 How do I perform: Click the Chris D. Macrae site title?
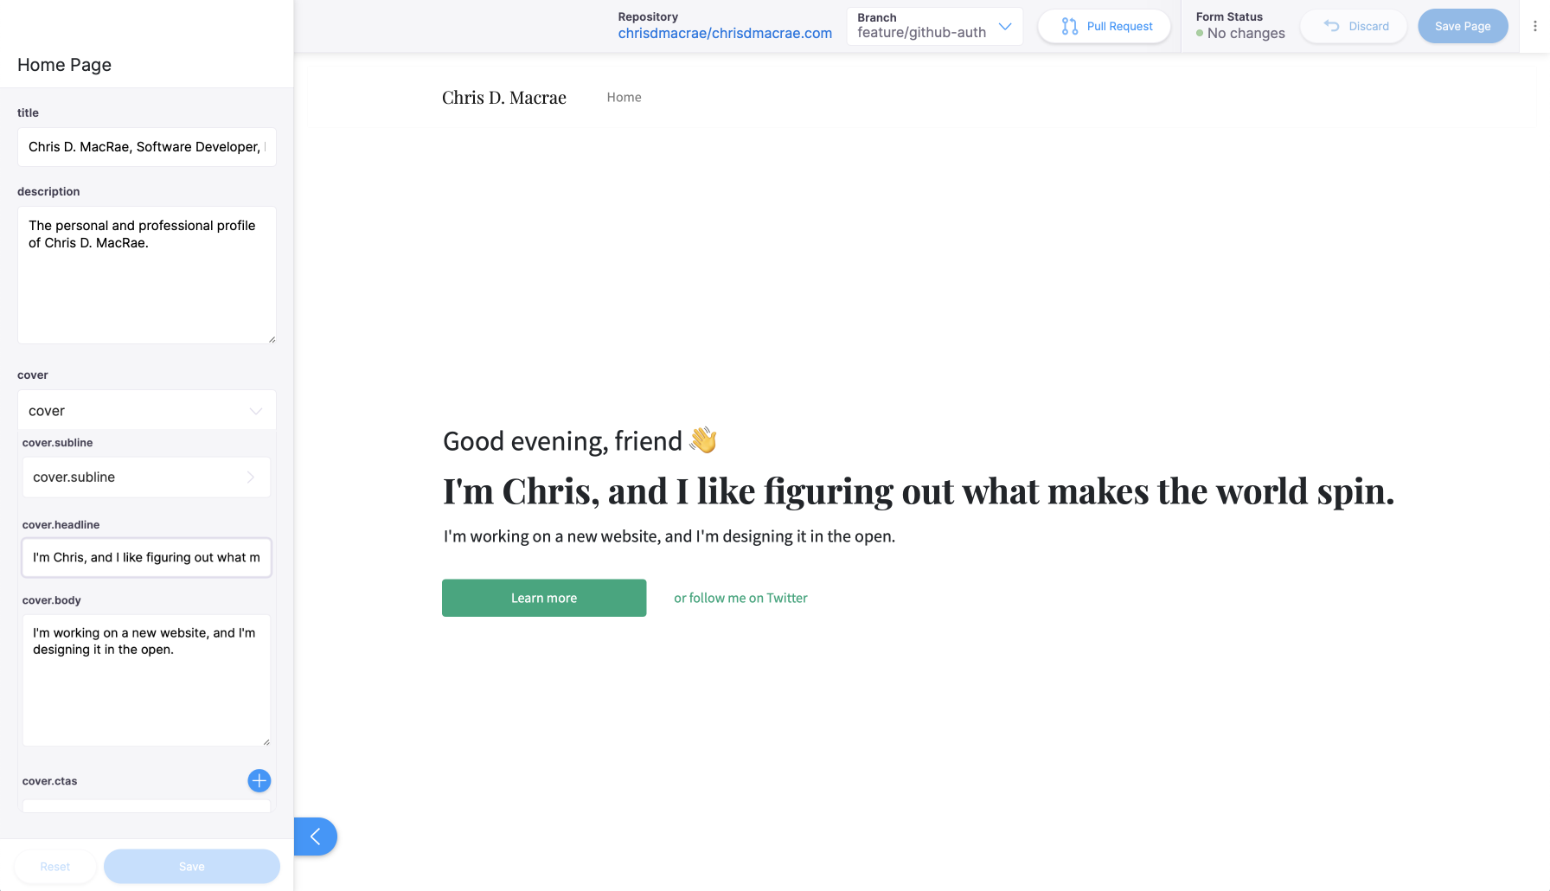[503, 97]
